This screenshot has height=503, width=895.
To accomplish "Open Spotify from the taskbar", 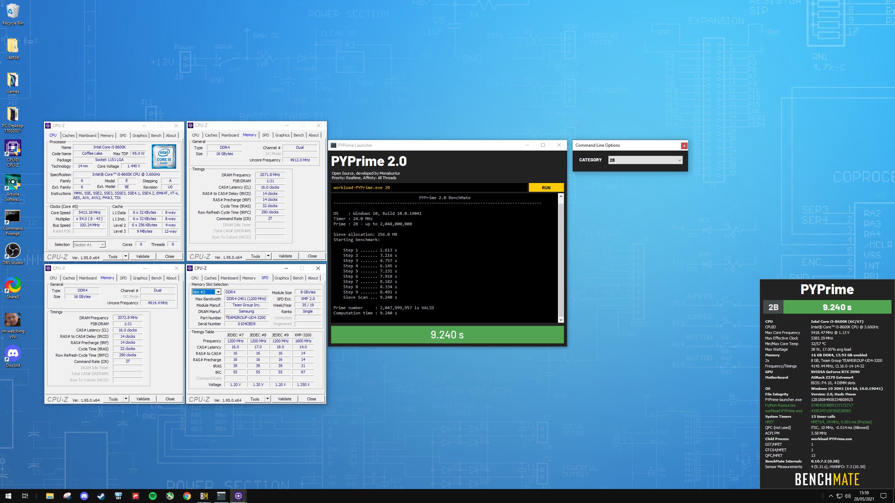I will point(153,496).
